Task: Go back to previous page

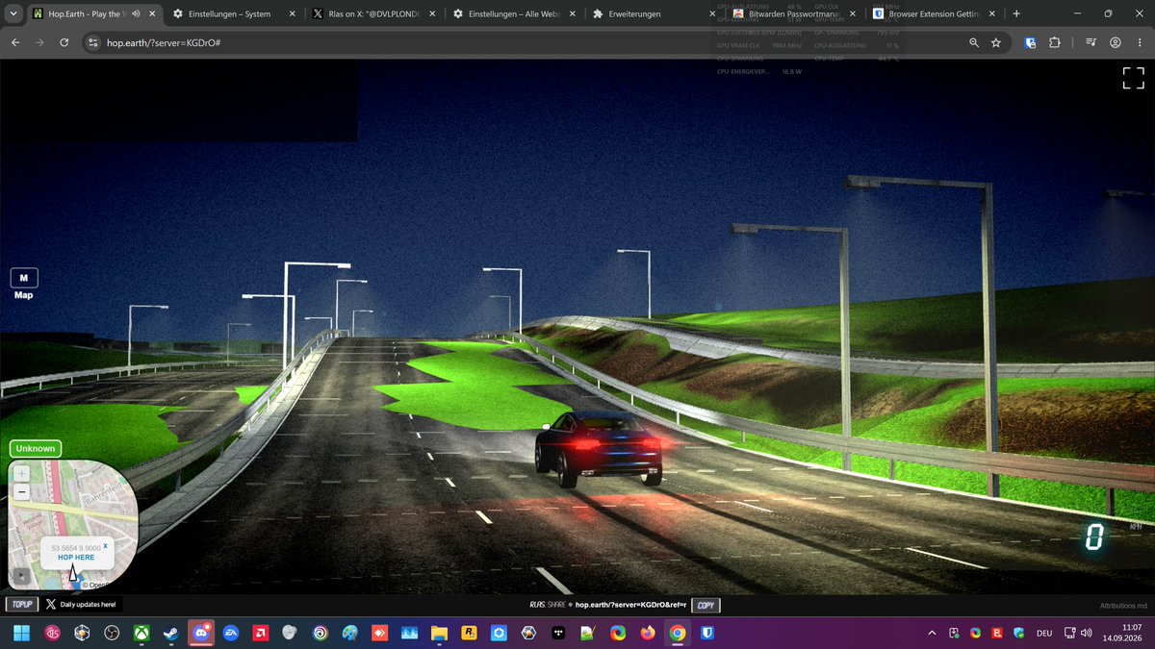Action: [15, 43]
